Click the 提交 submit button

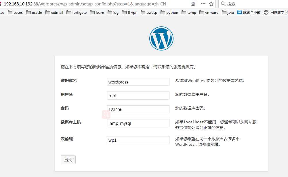(x=68, y=160)
